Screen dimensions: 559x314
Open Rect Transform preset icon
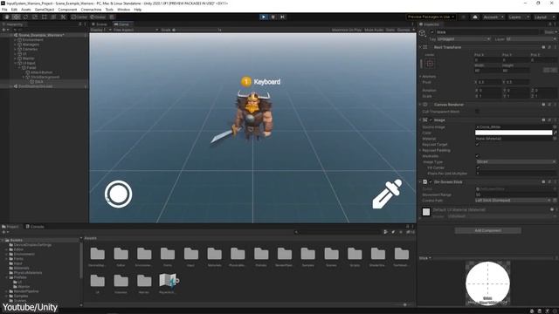(x=549, y=47)
